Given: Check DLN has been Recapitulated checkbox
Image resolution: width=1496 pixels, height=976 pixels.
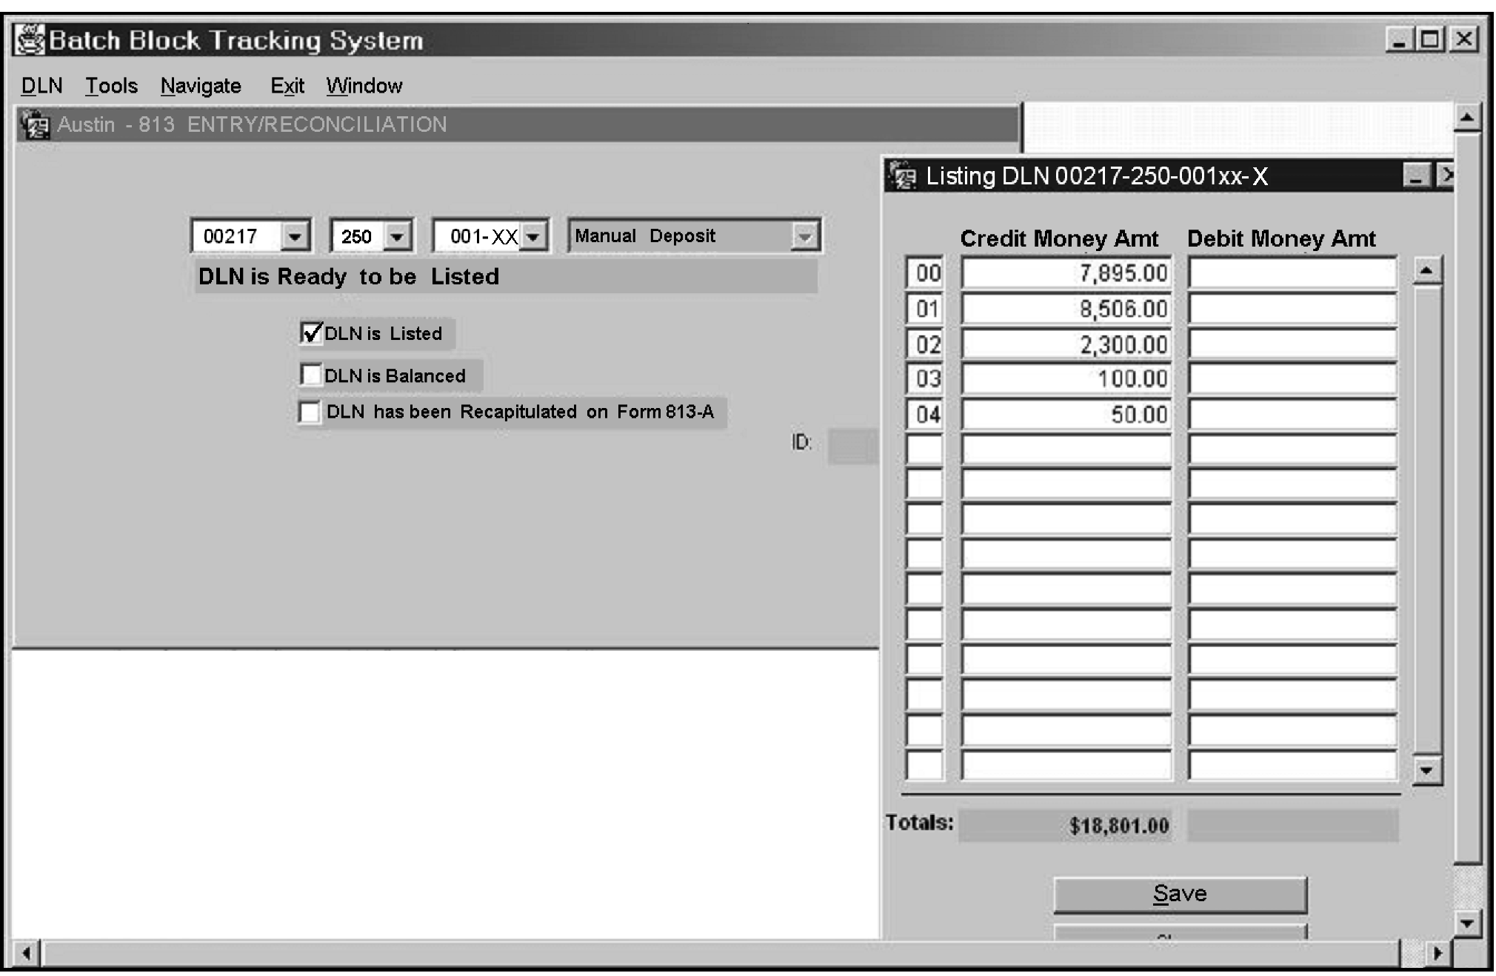Looking at the screenshot, I should click(x=310, y=412).
